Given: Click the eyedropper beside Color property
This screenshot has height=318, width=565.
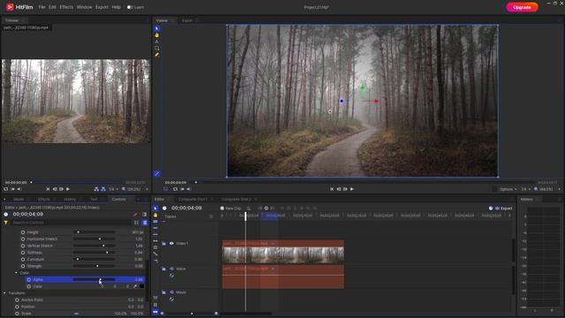Looking at the screenshot, I should click(135, 286).
